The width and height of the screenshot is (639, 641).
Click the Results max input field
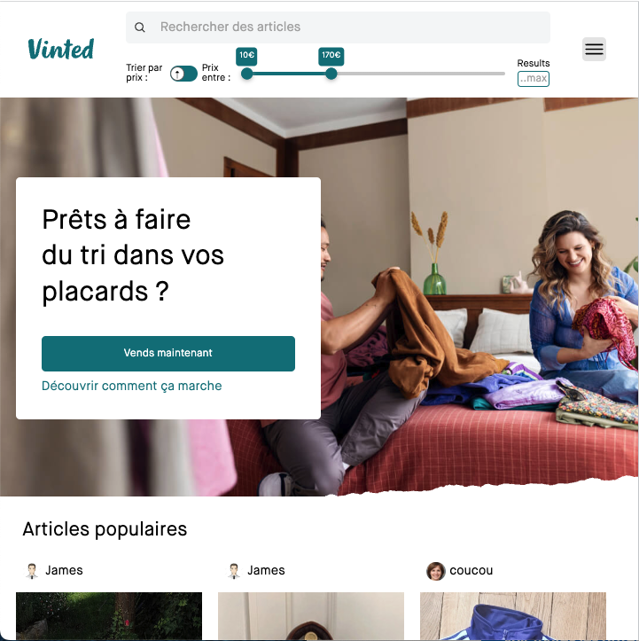pos(534,79)
